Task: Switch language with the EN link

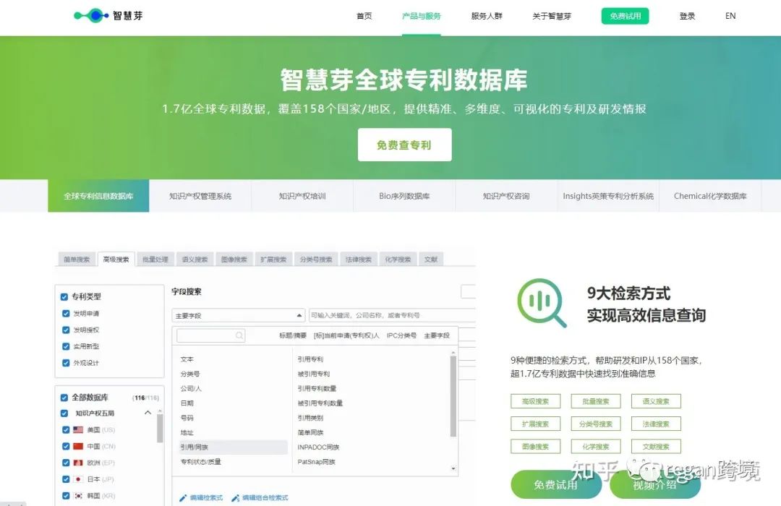Action: (x=730, y=16)
